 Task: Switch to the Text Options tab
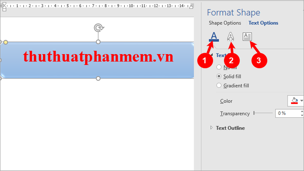pos(263,23)
